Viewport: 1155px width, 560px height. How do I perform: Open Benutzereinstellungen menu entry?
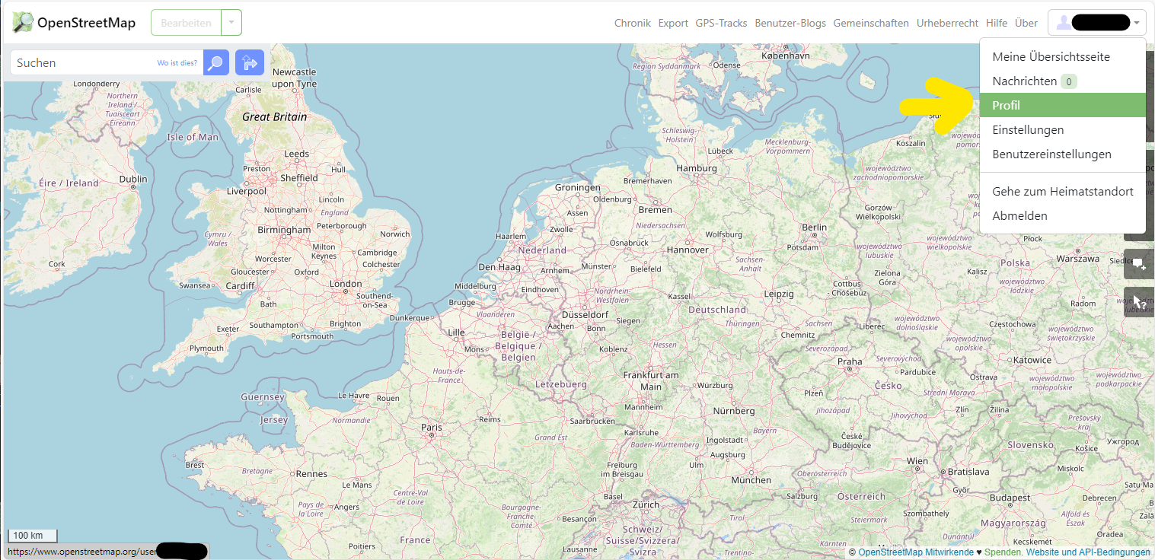pos(1062,154)
